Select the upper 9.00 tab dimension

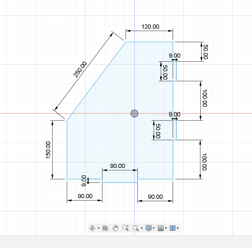point(174,55)
